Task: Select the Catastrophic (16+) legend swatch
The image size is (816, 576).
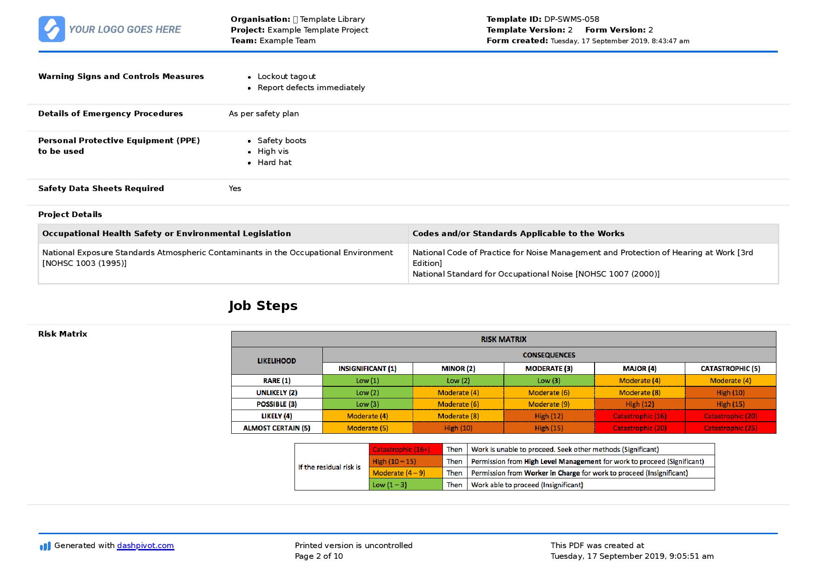Action: coord(405,450)
